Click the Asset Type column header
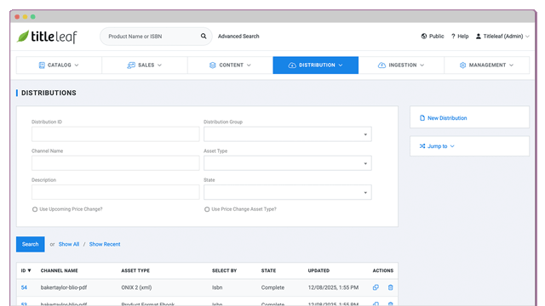 point(135,270)
